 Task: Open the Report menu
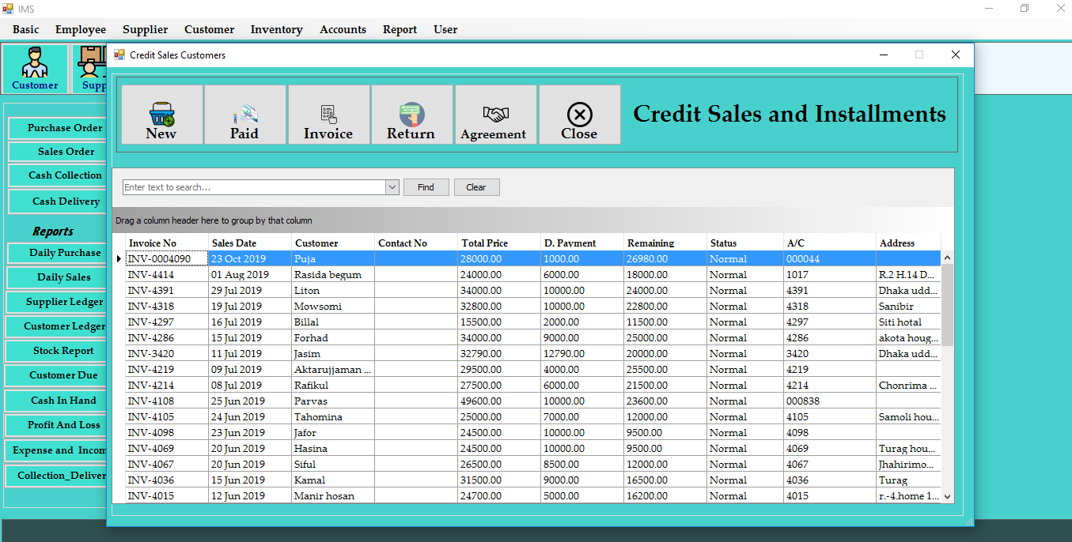coord(400,29)
